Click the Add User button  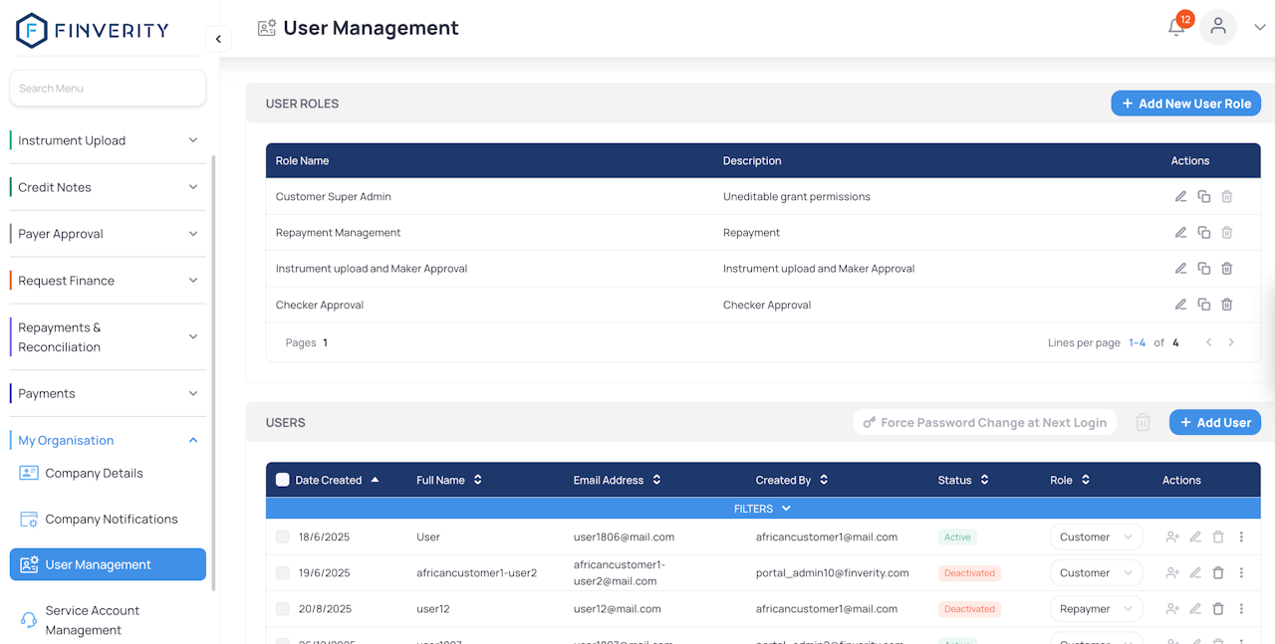click(x=1214, y=423)
